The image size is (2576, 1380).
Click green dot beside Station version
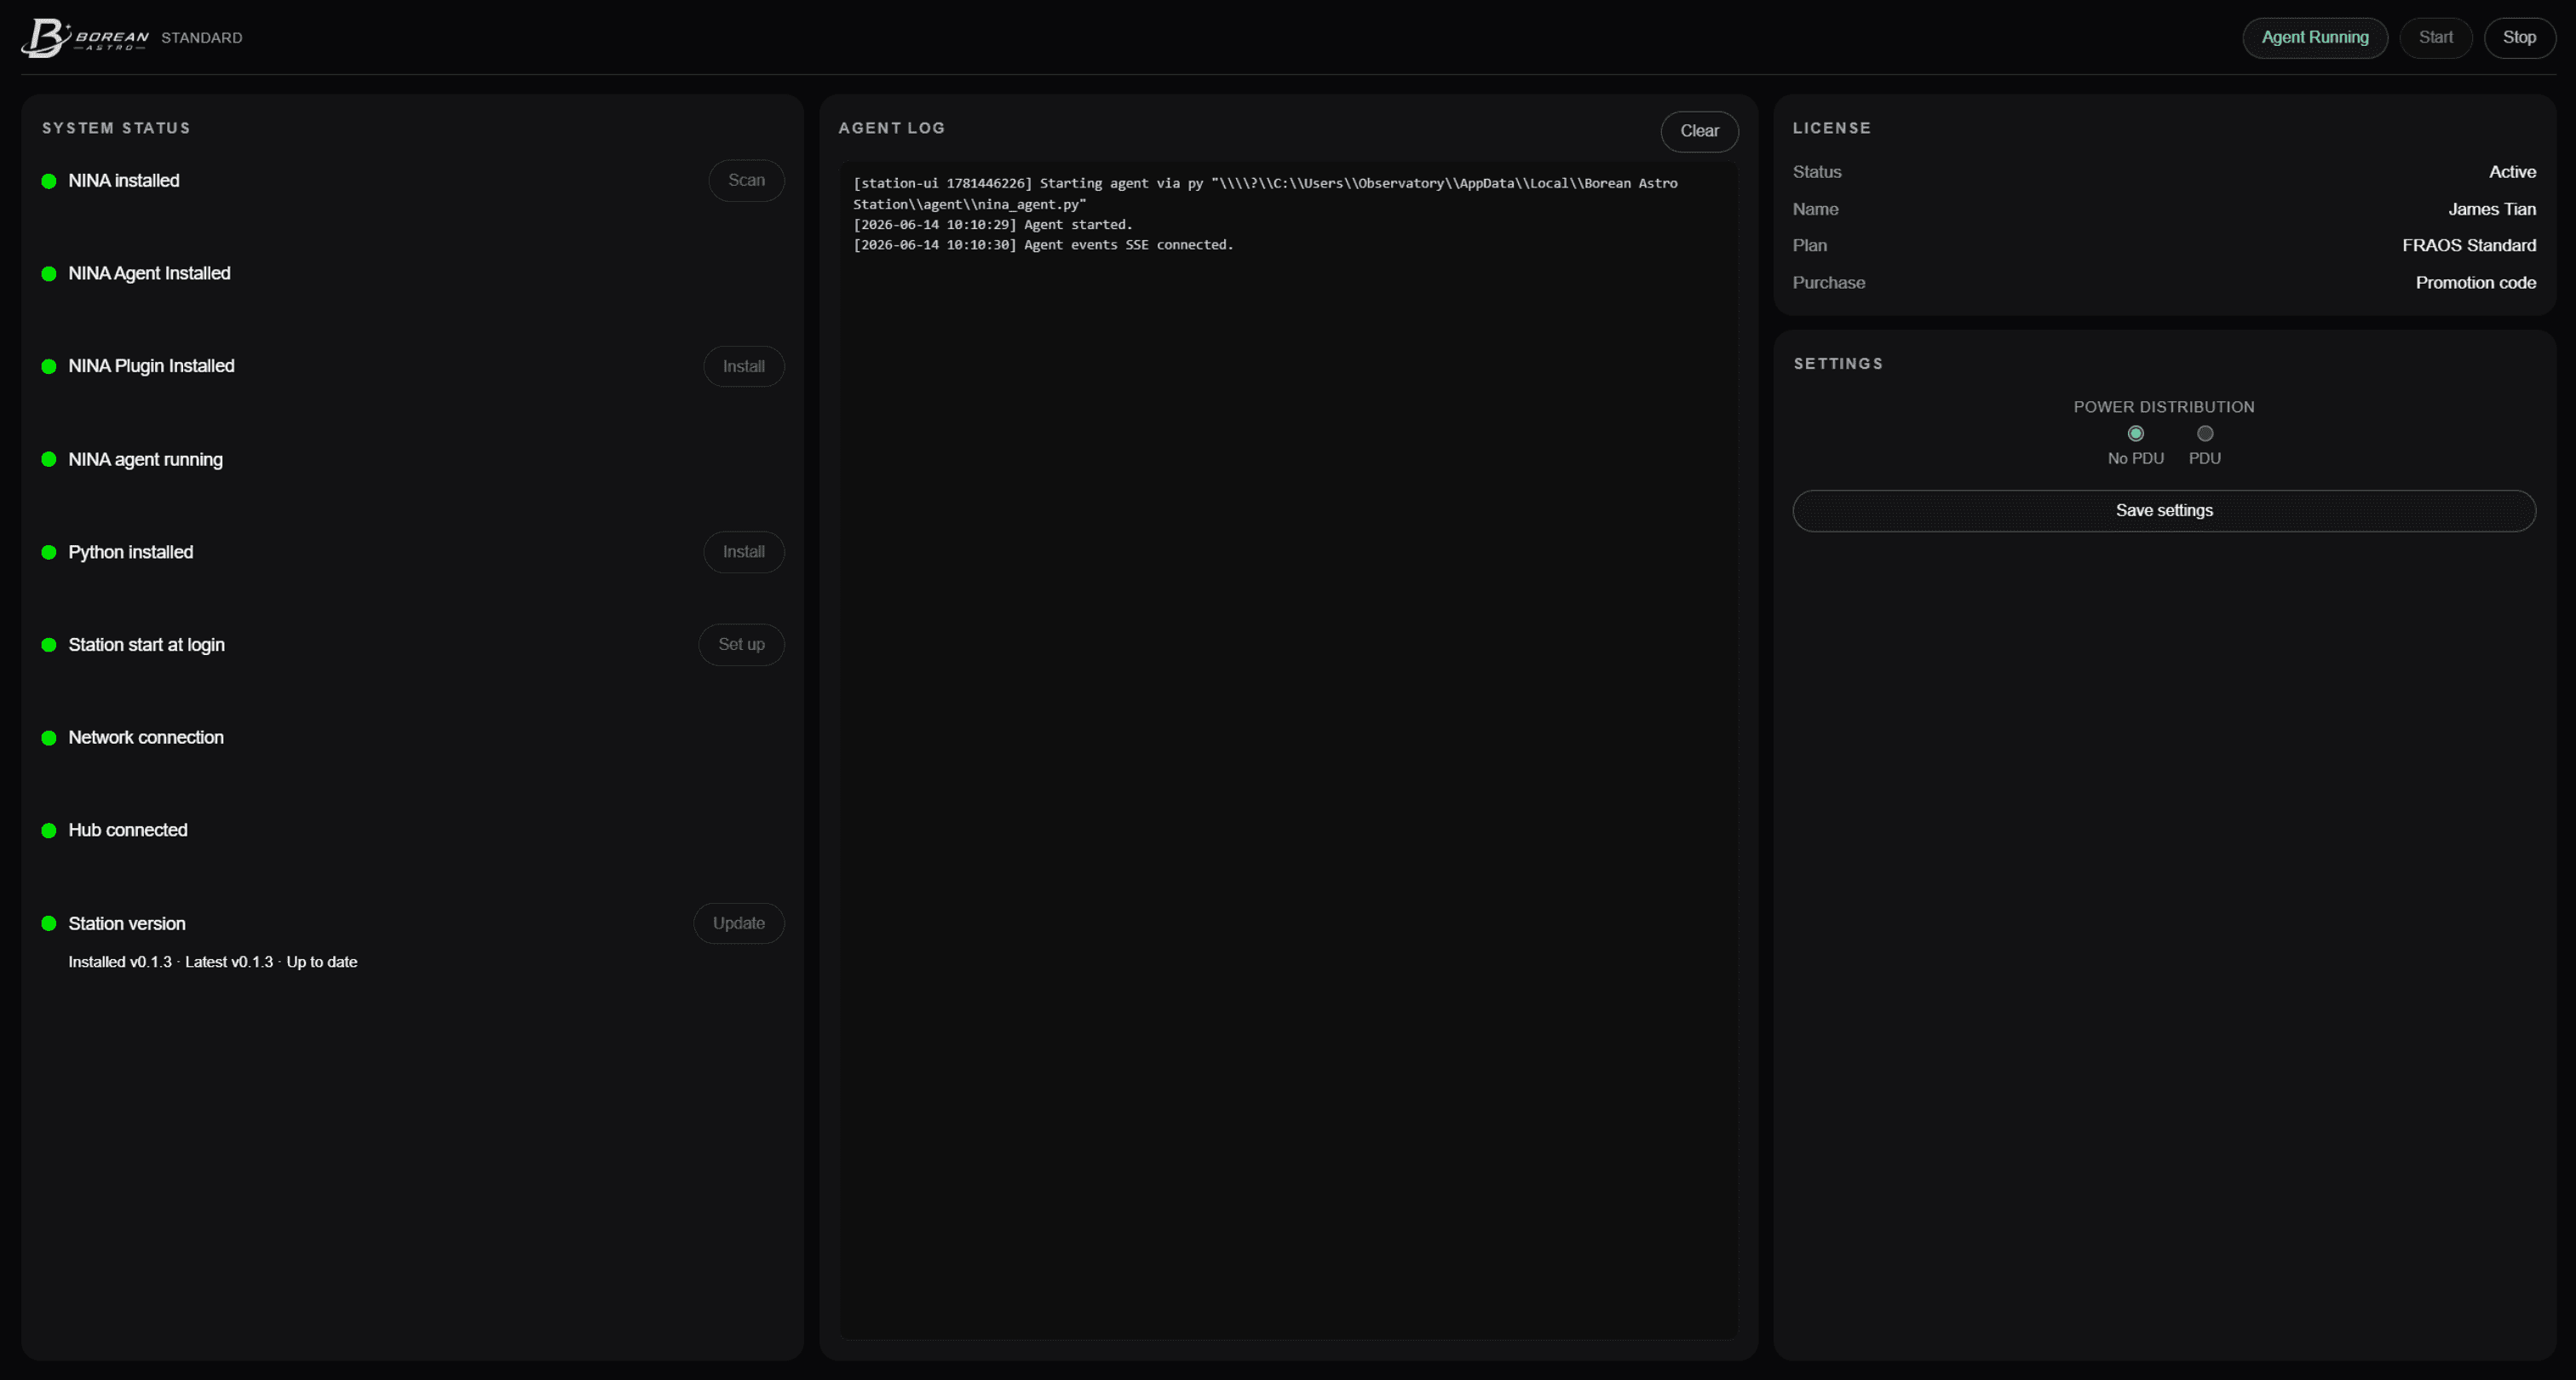click(x=48, y=924)
